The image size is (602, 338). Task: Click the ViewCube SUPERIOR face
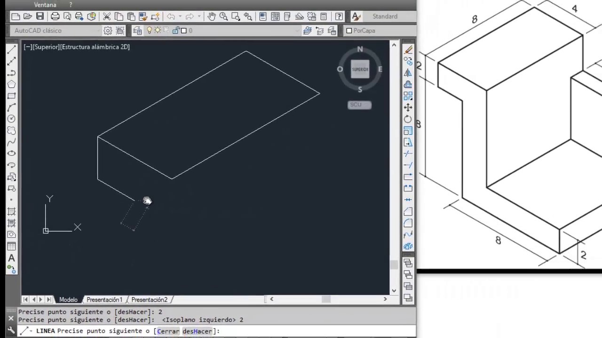click(x=360, y=69)
